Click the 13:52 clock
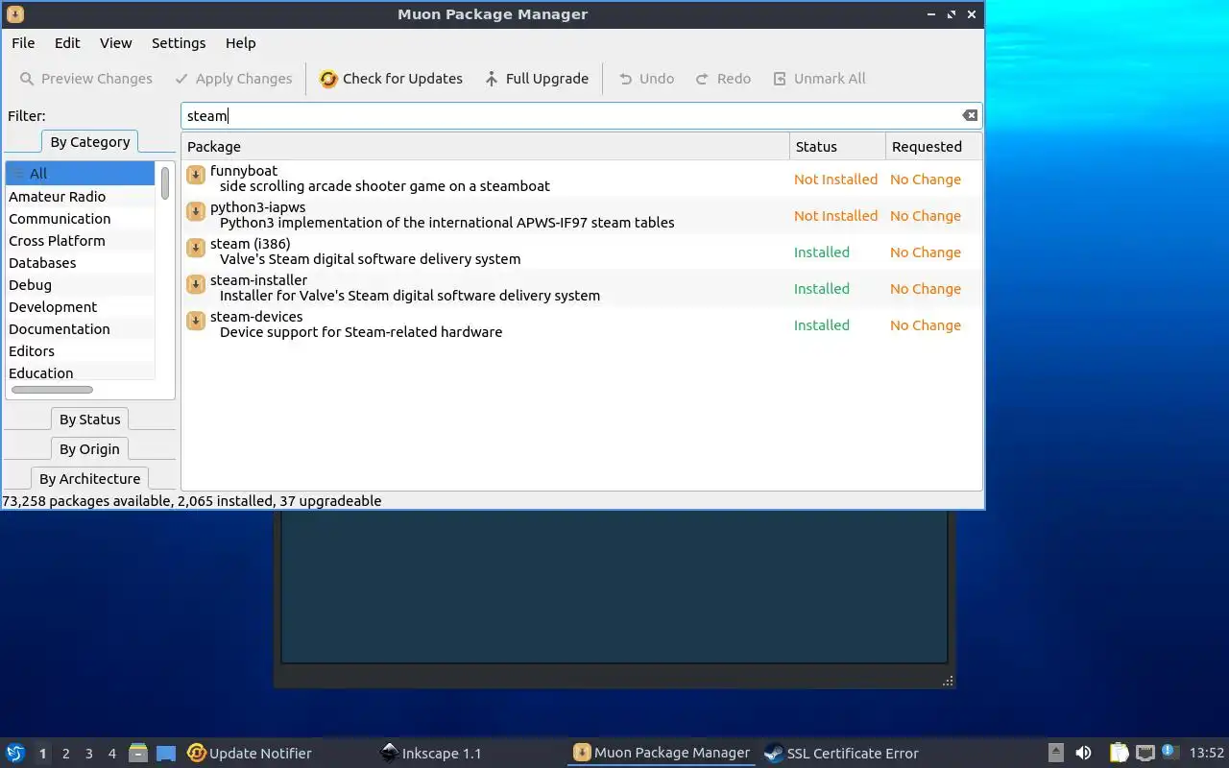Viewport: 1229px width, 768px height. point(1207,754)
